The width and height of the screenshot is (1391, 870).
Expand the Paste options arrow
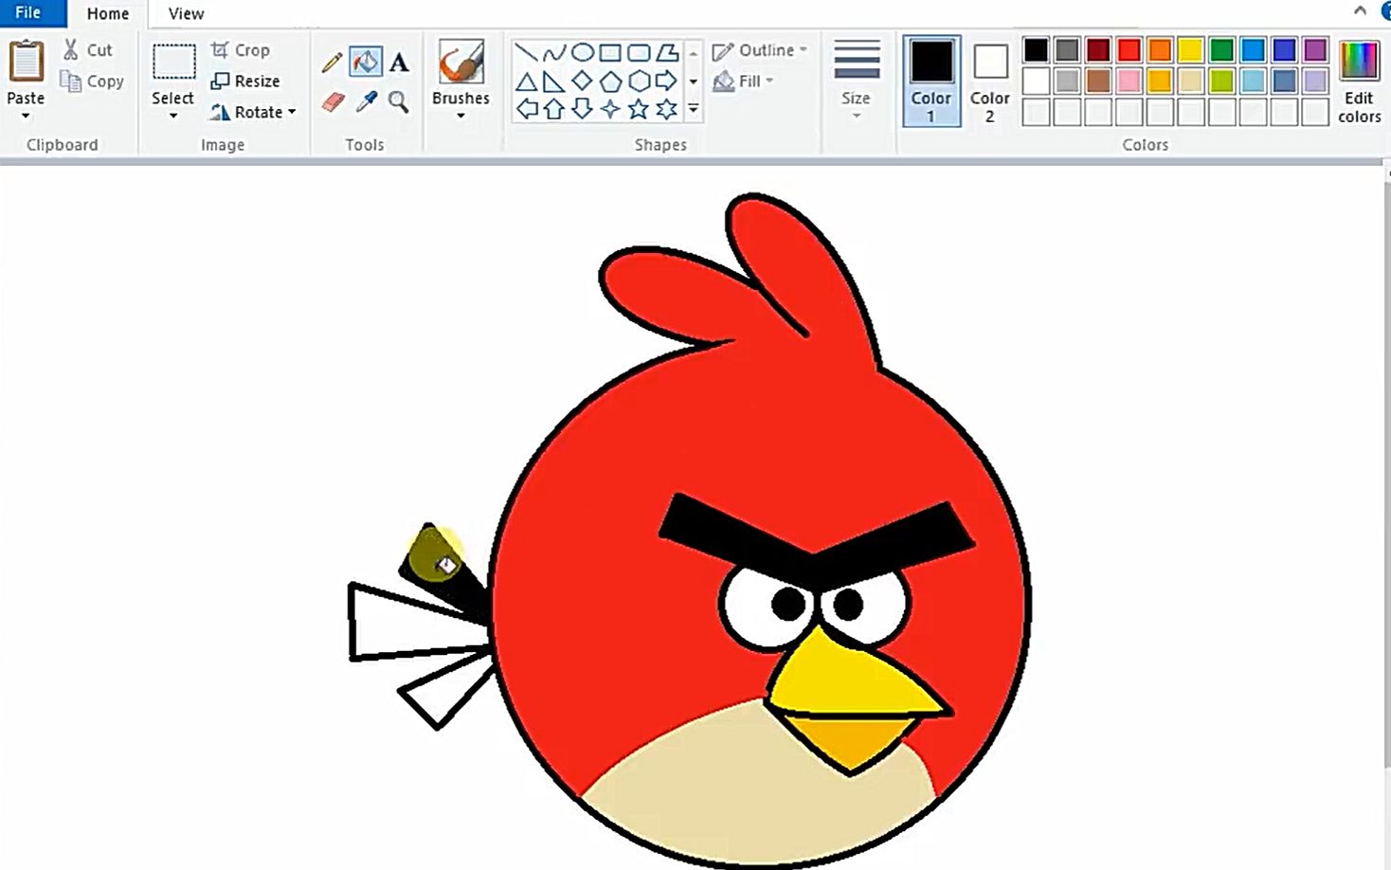click(x=26, y=117)
